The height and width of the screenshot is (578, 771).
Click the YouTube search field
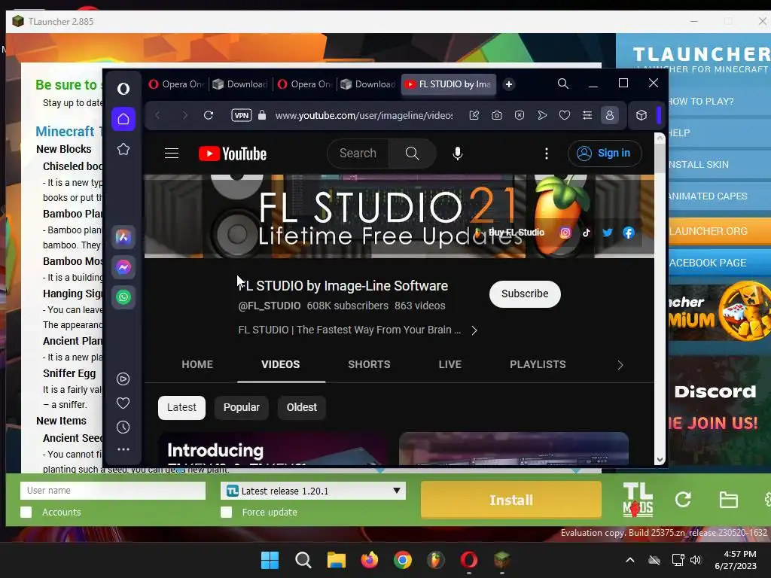[358, 154]
